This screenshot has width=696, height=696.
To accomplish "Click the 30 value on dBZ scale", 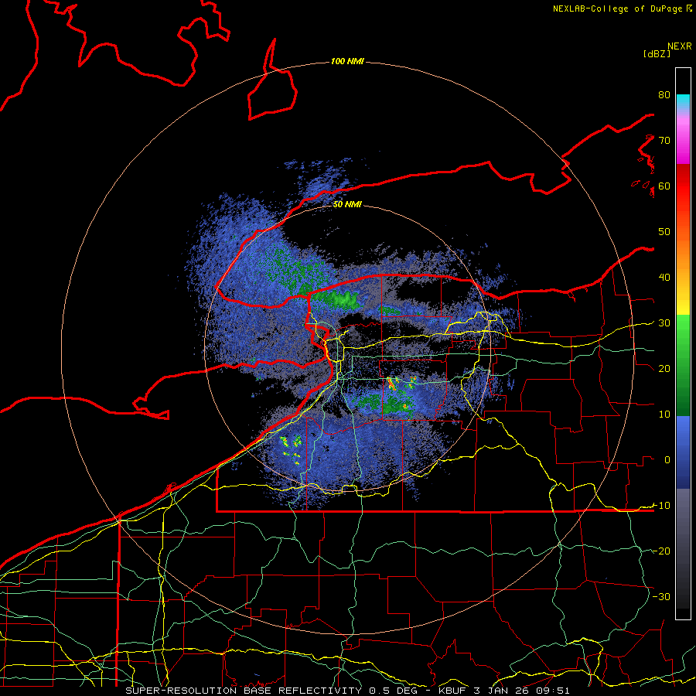I will point(664,323).
